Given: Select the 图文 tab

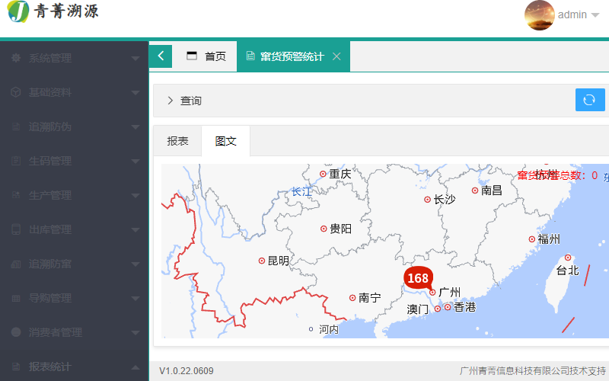Looking at the screenshot, I should tap(226, 141).
